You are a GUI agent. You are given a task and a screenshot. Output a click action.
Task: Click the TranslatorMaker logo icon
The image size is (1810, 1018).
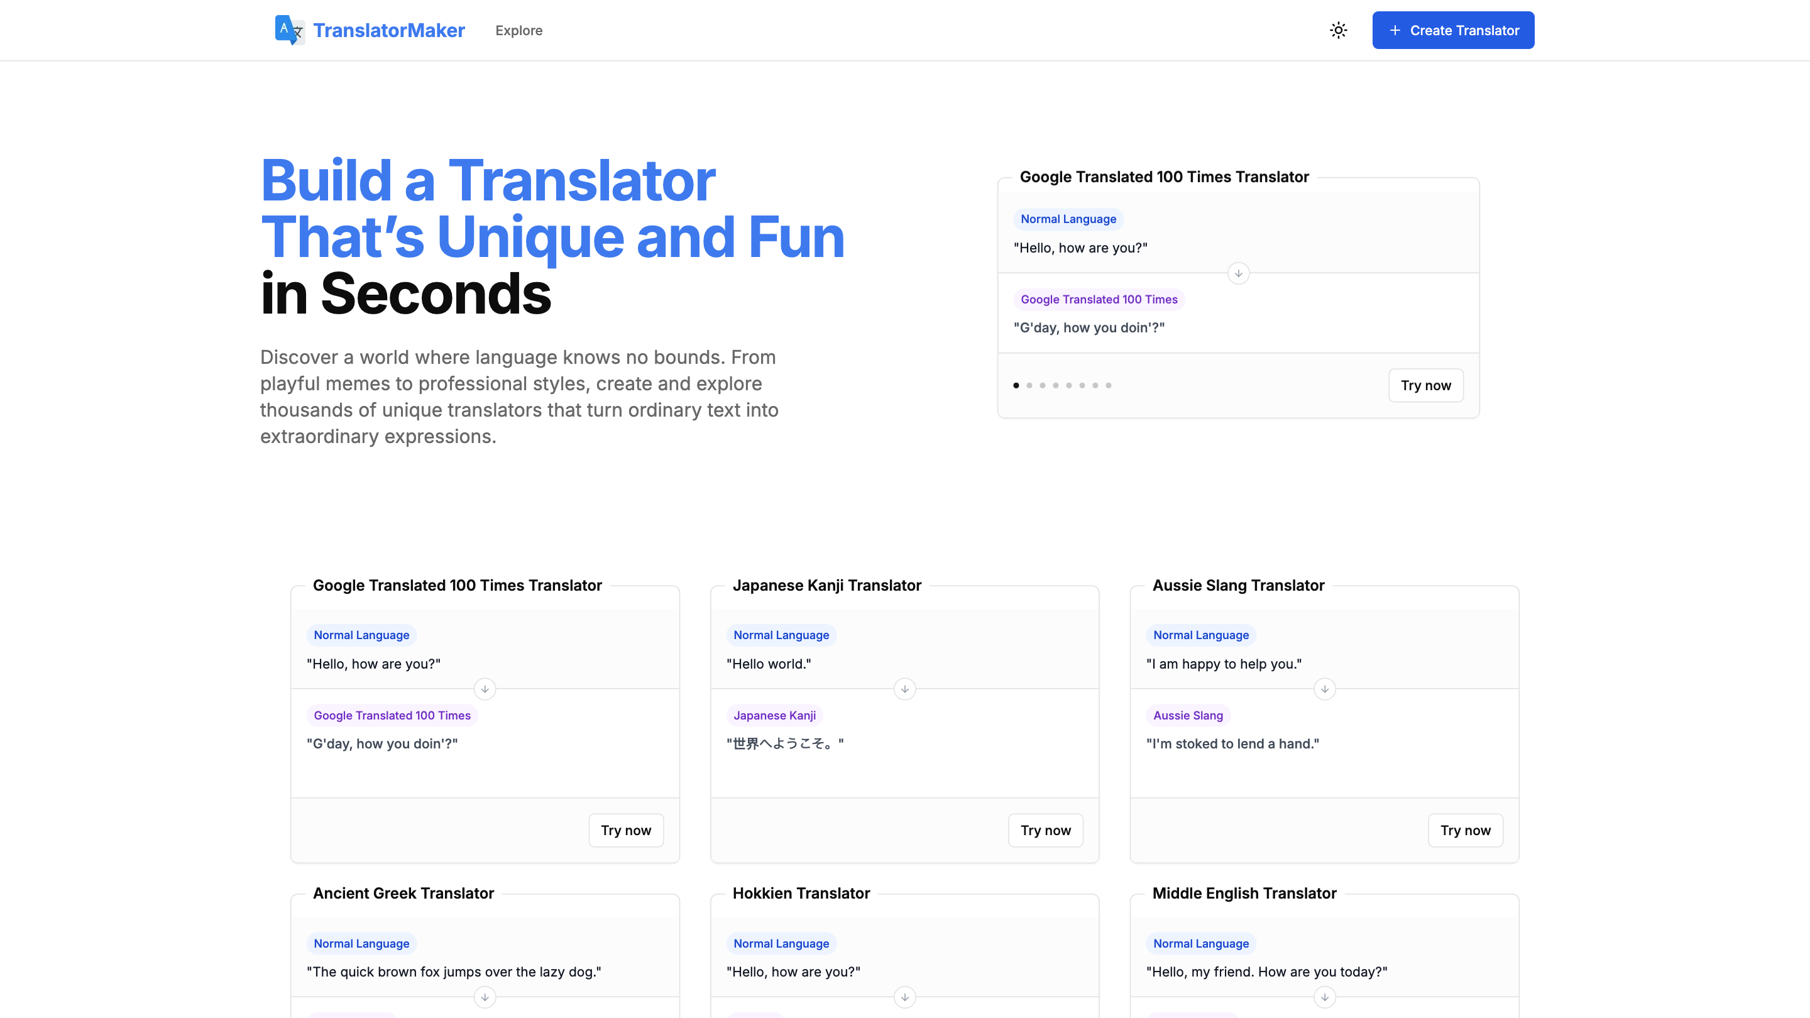point(289,30)
